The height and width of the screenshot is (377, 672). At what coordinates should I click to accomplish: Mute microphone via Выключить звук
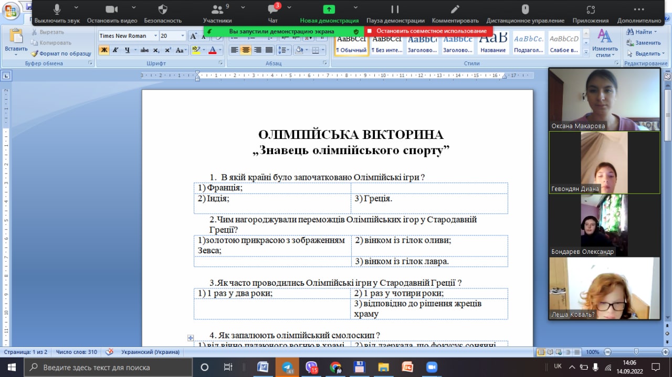click(x=57, y=14)
